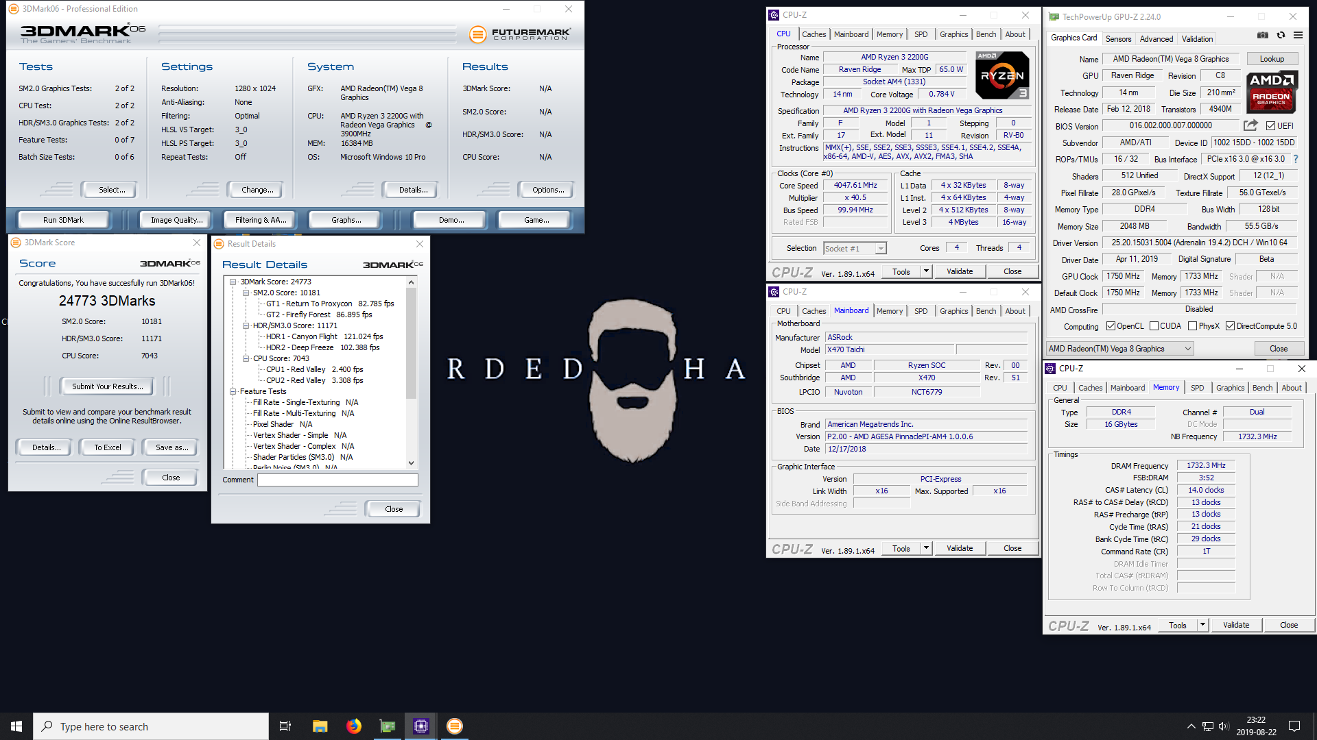This screenshot has height=740, width=1317.
Task: Click the GPU-Z screenshot camera icon
Action: (1262, 35)
